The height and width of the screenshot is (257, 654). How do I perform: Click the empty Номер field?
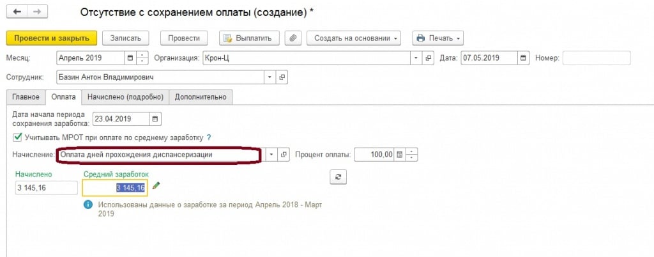tap(597, 58)
